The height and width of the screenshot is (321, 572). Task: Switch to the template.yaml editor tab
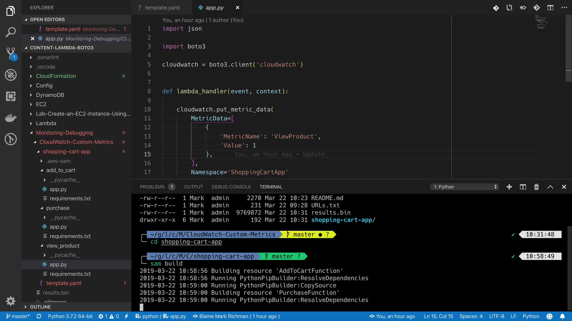[162, 8]
